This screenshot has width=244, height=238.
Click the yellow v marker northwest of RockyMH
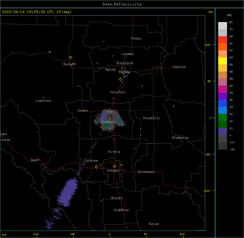pos(50,52)
